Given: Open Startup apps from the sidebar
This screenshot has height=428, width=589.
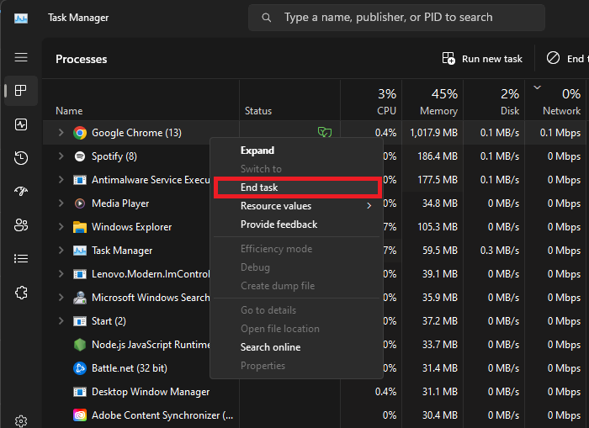Looking at the screenshot, I should 21,192.
